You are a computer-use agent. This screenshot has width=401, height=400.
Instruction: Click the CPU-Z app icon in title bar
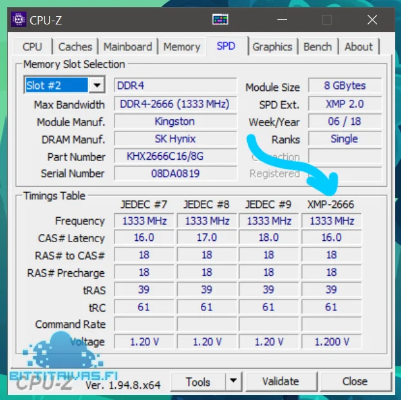[x=19, y=19]
